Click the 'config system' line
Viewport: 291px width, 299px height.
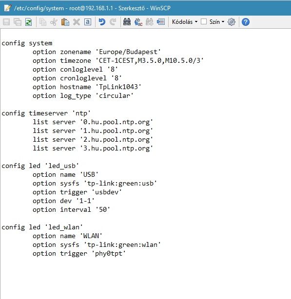click(x=27, y=43)
